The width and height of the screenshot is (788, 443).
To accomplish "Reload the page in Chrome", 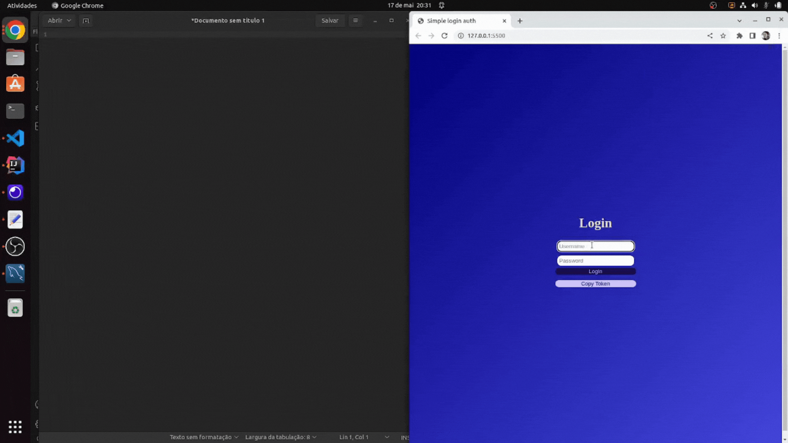I will pos(444,36).
